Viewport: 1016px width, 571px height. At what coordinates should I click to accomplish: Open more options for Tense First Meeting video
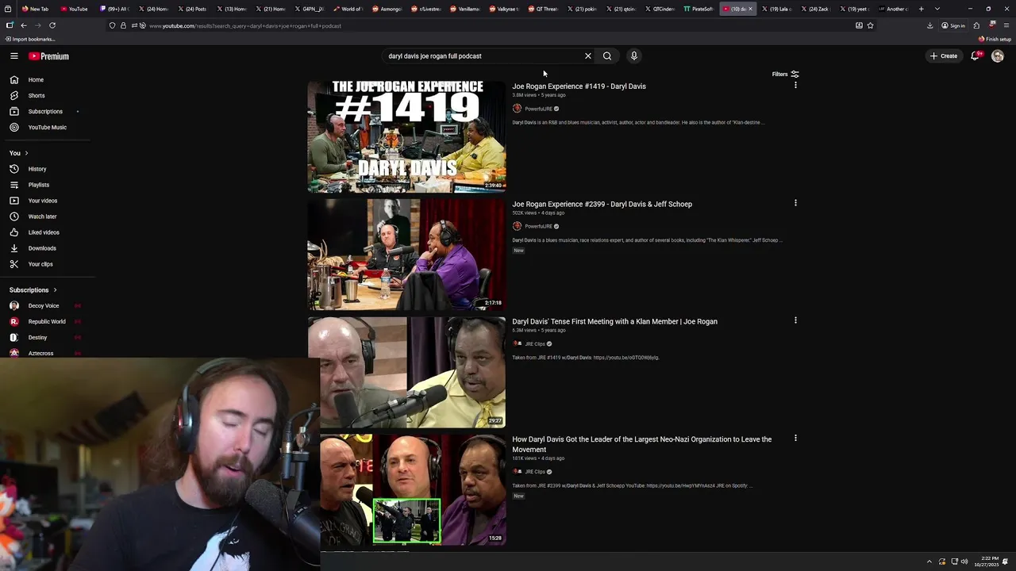[x=795, y=320]
